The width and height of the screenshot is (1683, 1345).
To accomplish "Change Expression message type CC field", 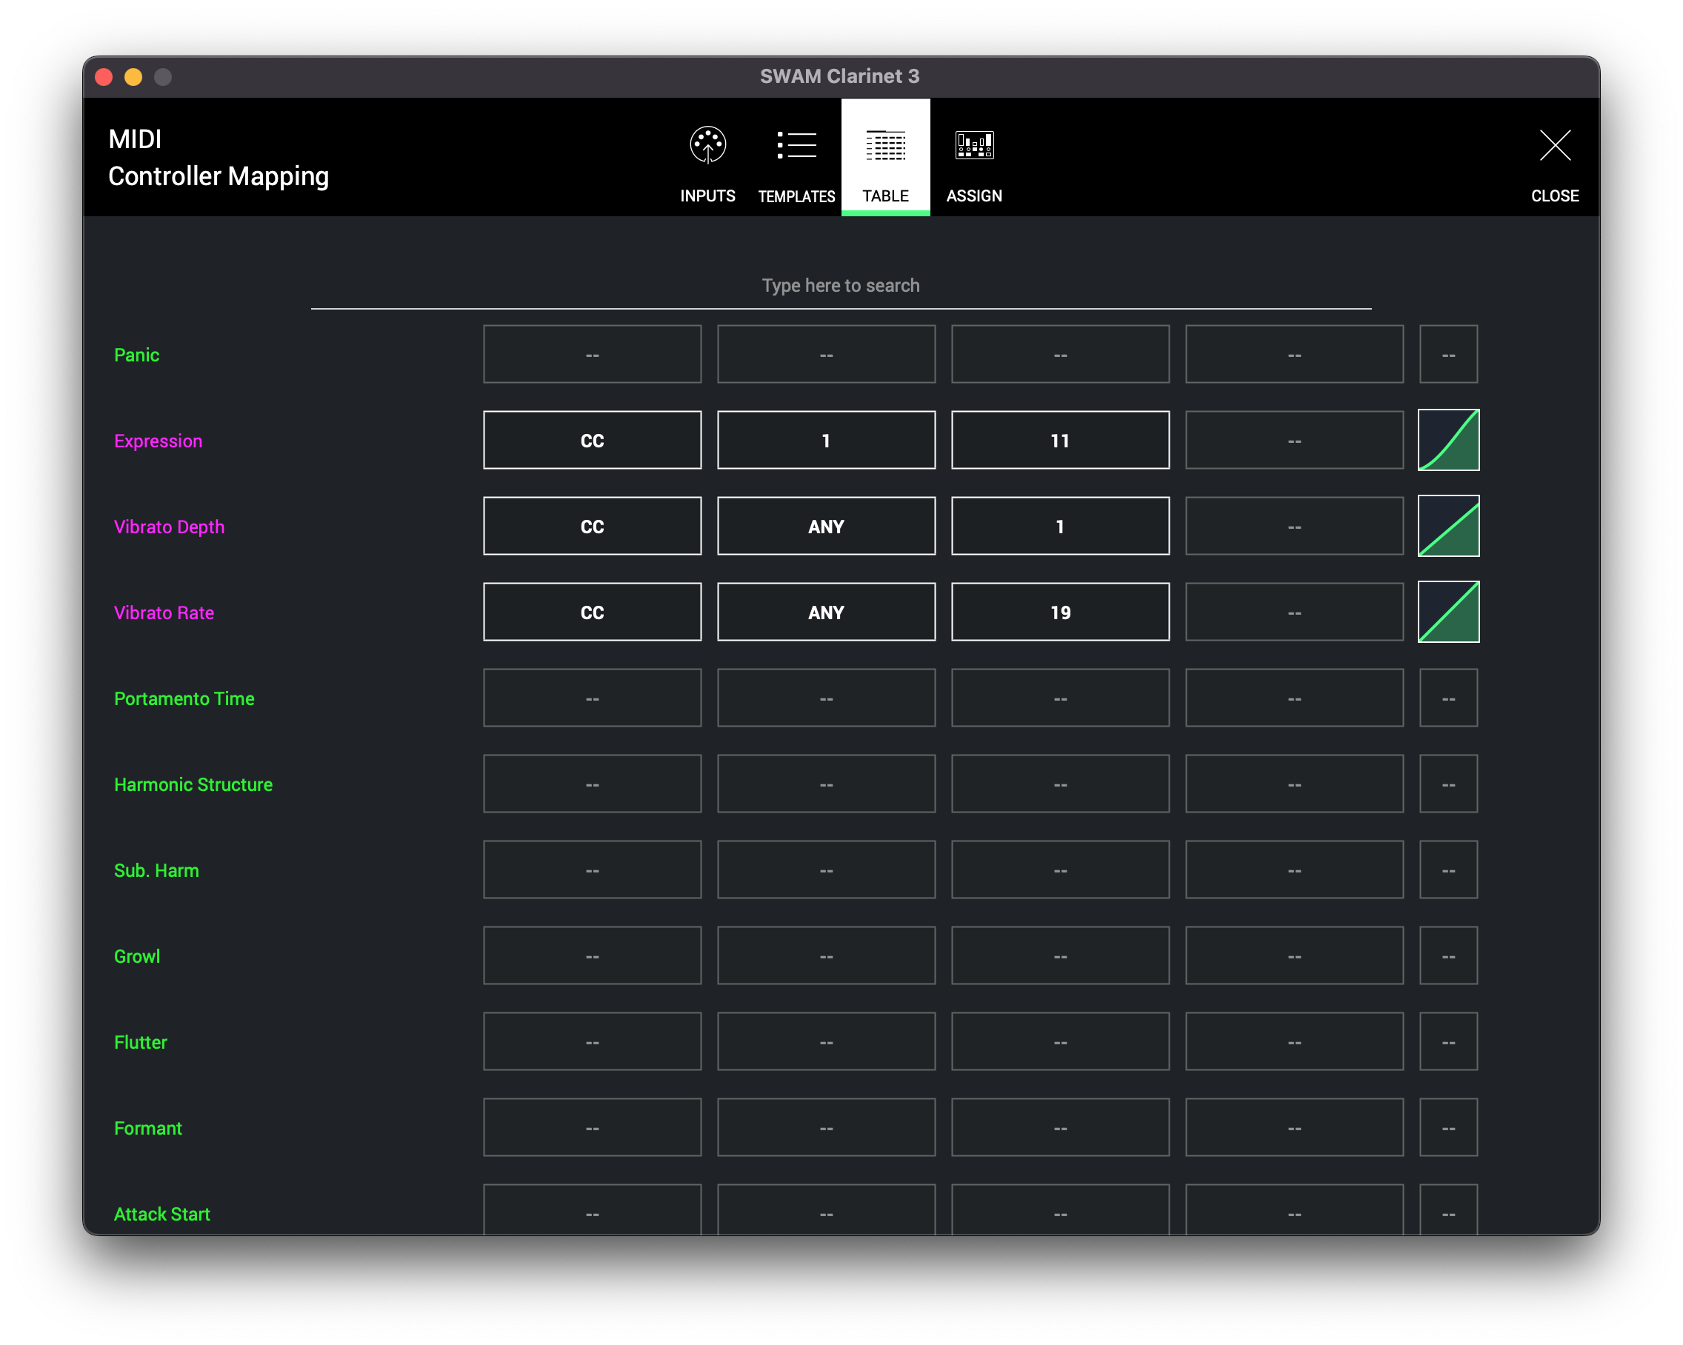I will pyautogui.click(x=592, y=440).
